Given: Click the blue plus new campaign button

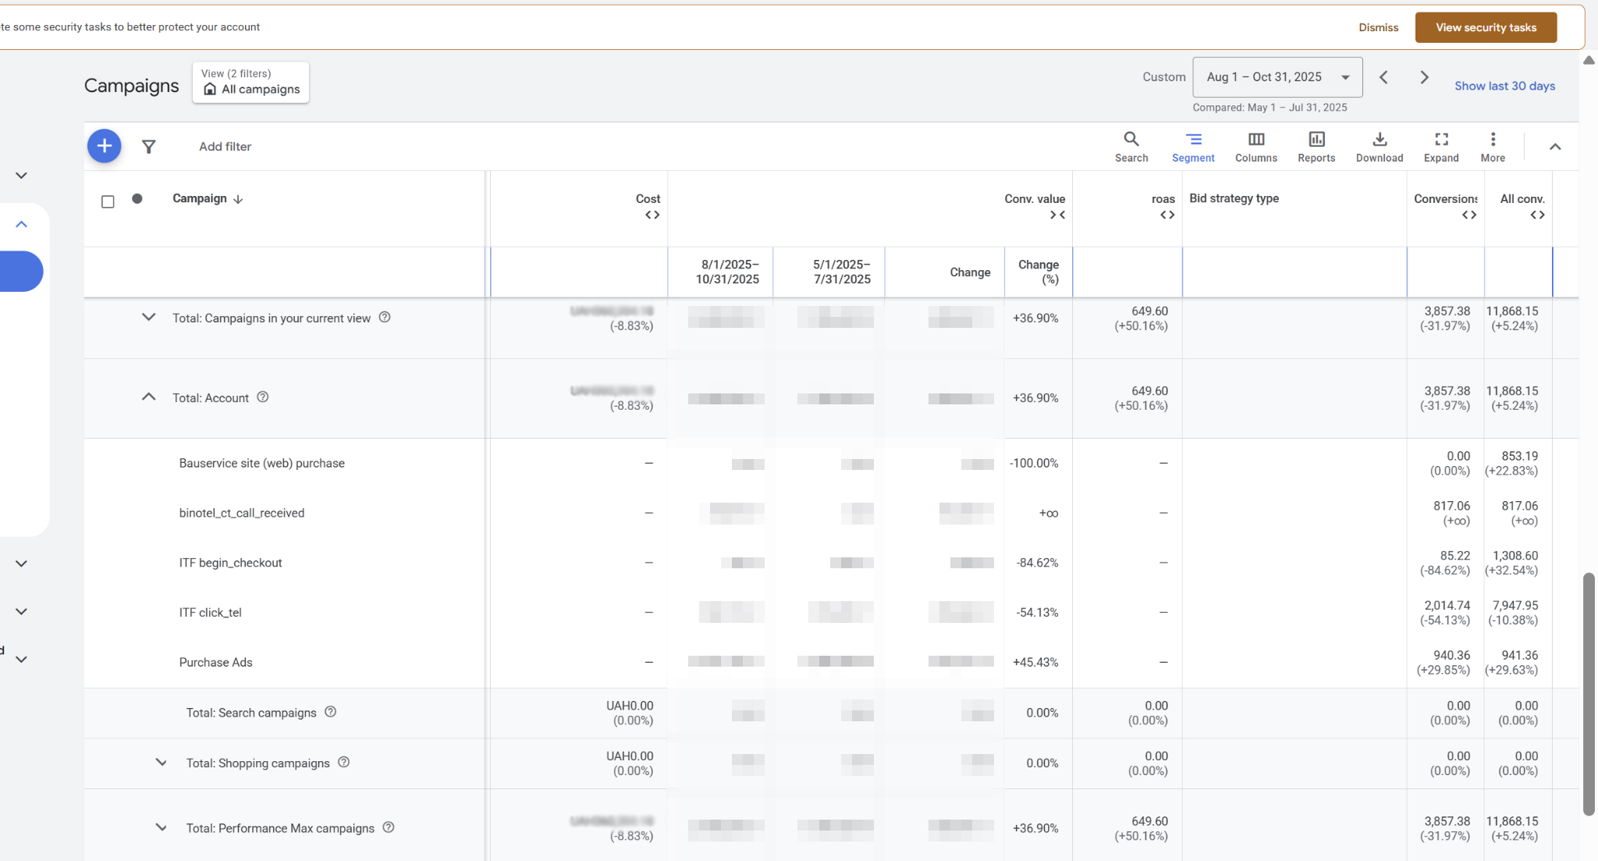Looking at the screenshot, I should (104, 146).
